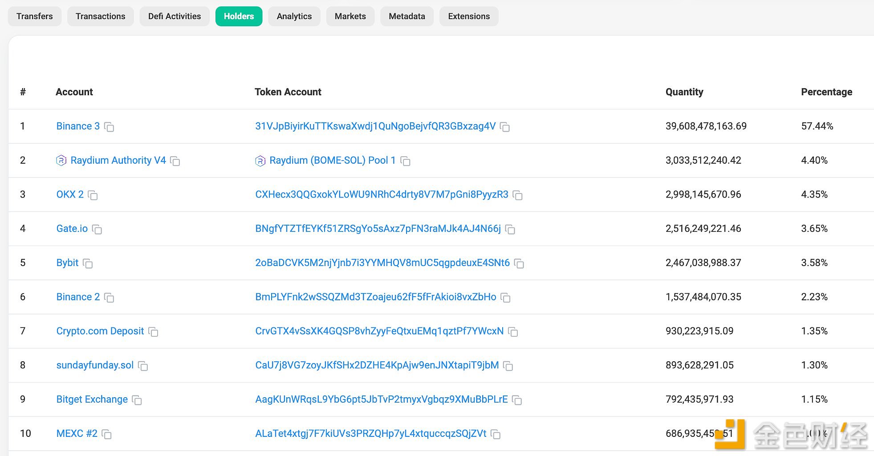
Task: Open token account BNgfYTZTfEYKf51ZRSg... link
Action: click(378, 229)
